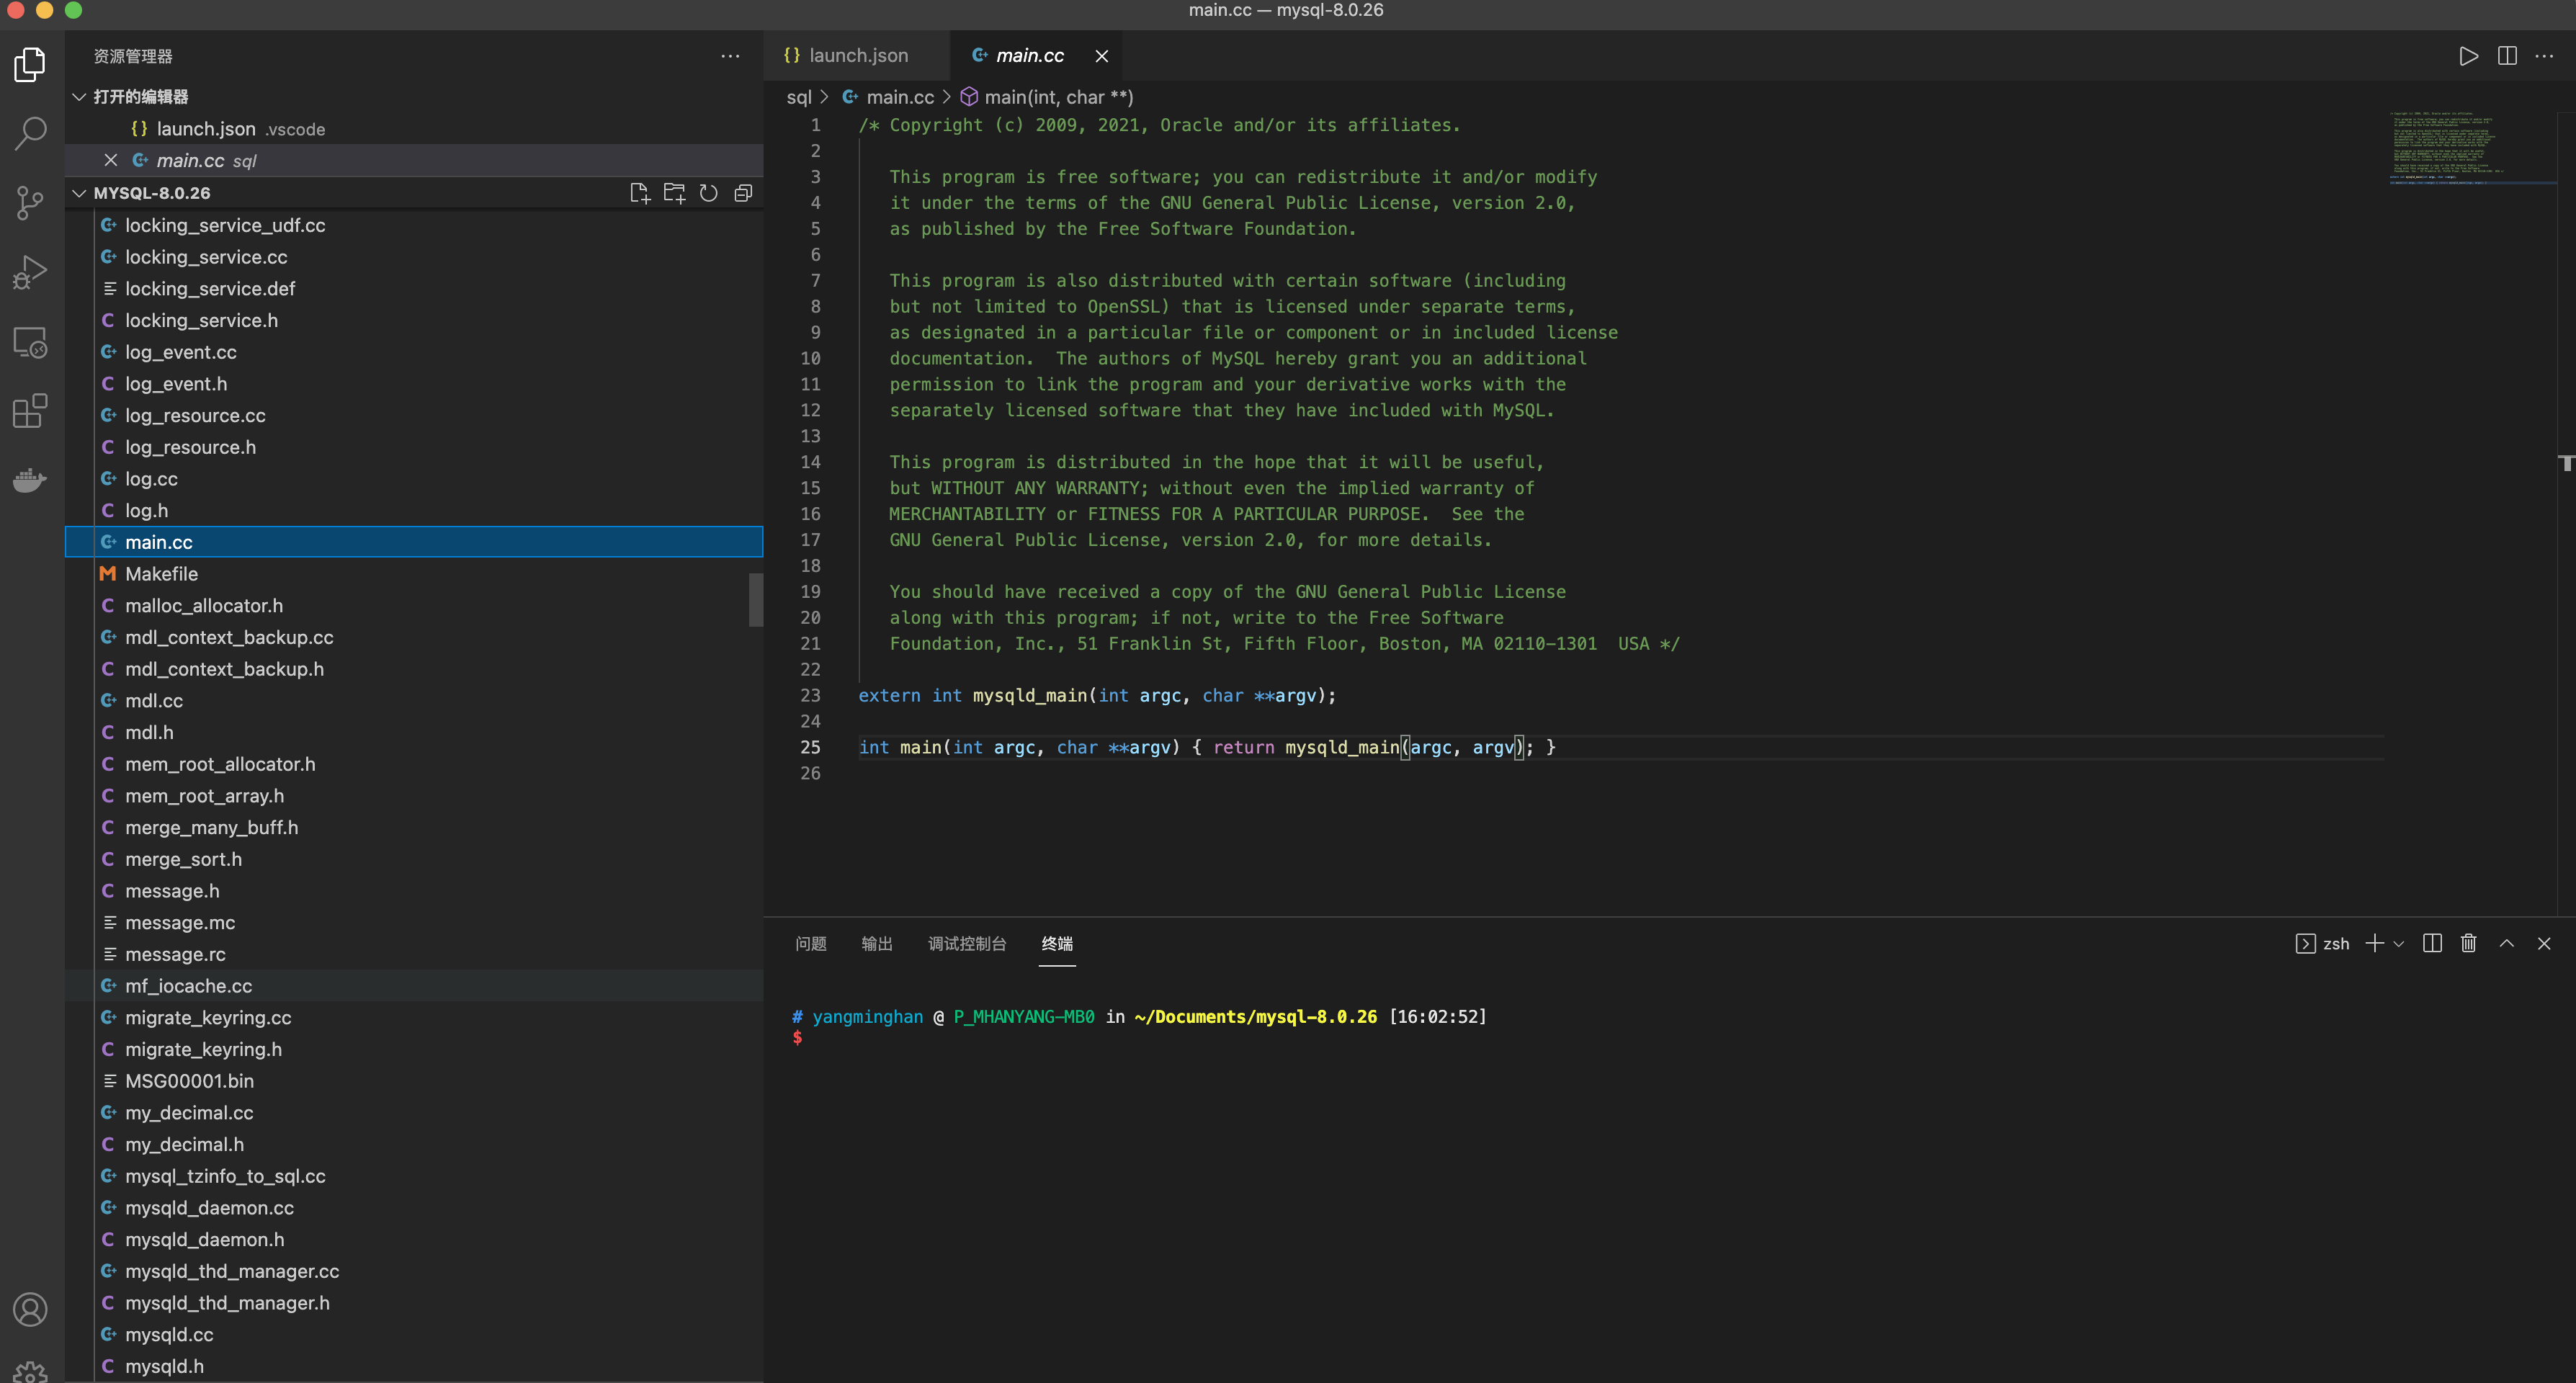Open mysqld.cc in the file tree
2576x1383 pixels.
169,1334
